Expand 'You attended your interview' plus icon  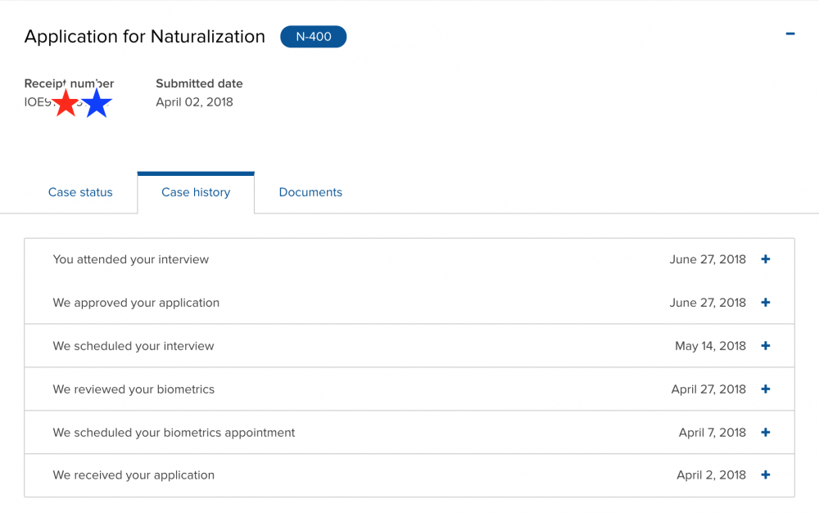pos(766,259)
